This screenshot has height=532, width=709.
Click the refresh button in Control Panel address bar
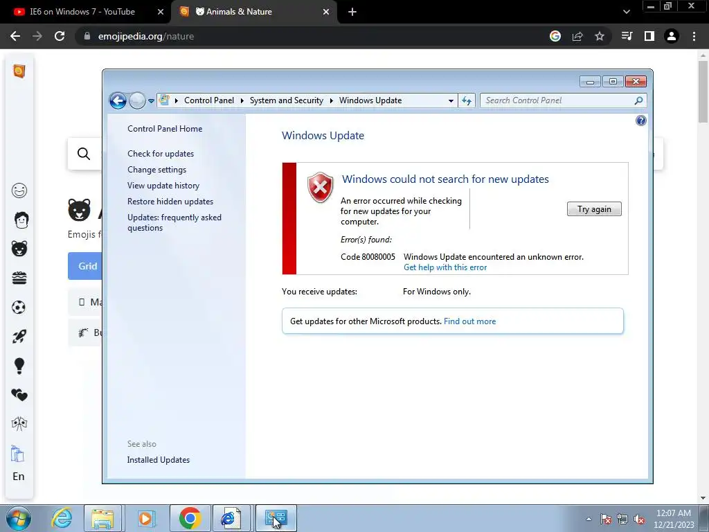pos(466,101)
